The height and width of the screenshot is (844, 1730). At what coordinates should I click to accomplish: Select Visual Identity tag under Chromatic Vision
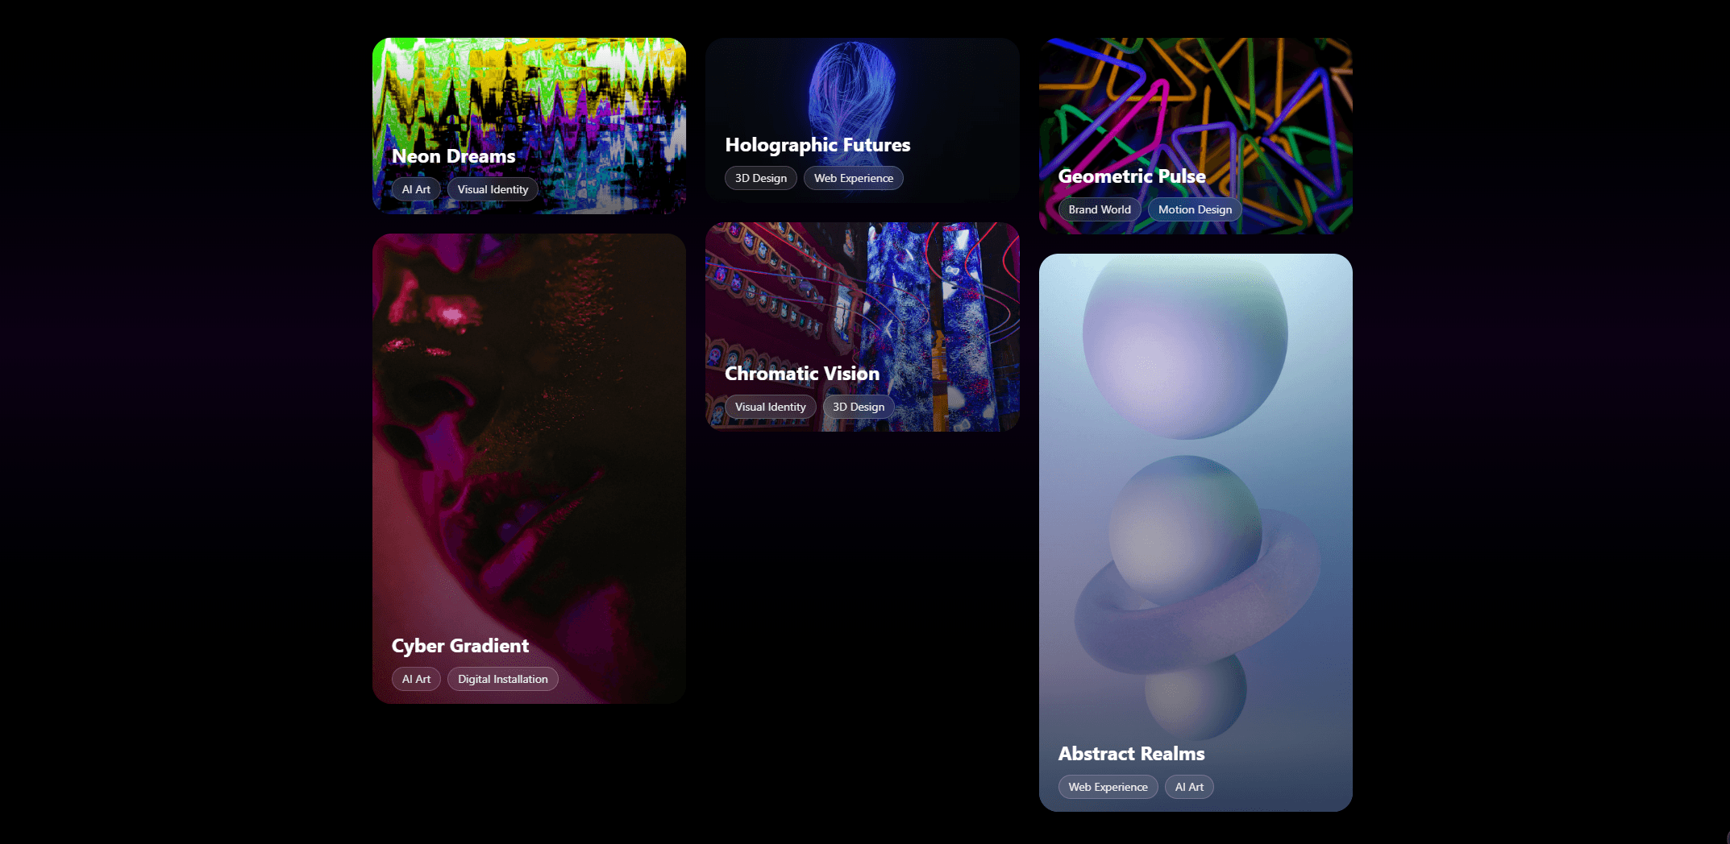[x=770, y=407]
